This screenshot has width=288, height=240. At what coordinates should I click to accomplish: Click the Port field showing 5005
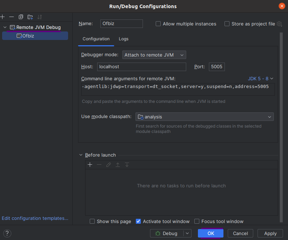[217, 67]
